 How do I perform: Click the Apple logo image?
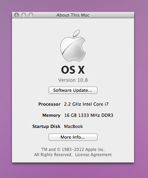73,46
